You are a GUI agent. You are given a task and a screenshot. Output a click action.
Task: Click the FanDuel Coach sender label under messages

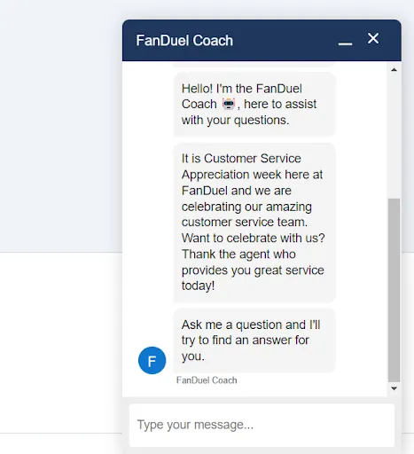(x=207, y=380)
